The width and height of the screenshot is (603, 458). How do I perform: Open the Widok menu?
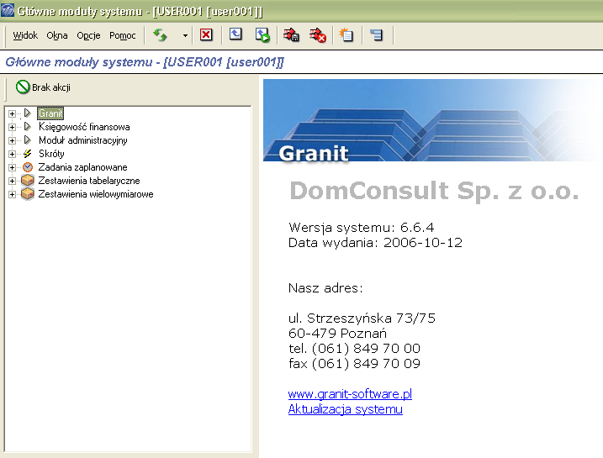25,35
